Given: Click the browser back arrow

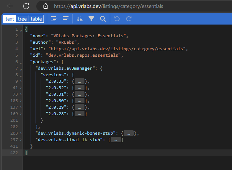Looking at the screenshot, I should coord(10,6).
